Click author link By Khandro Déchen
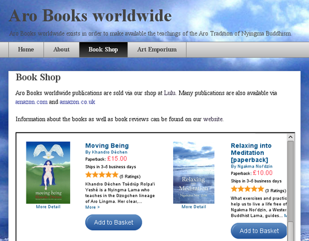Image resolution: width=309 pixels, height=241 pixels. (106, 152)
